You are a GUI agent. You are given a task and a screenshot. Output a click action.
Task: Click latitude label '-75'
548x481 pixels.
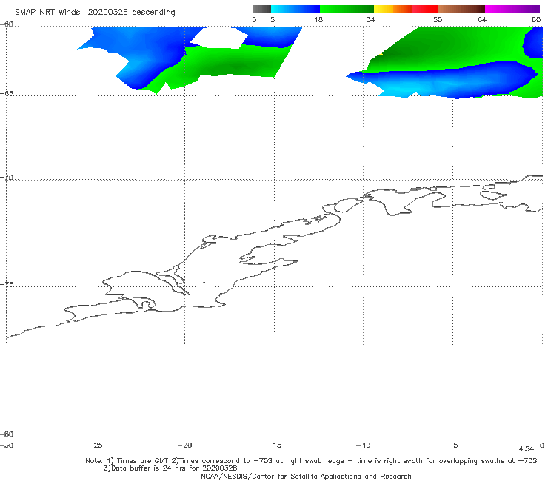tap(7, 285)
